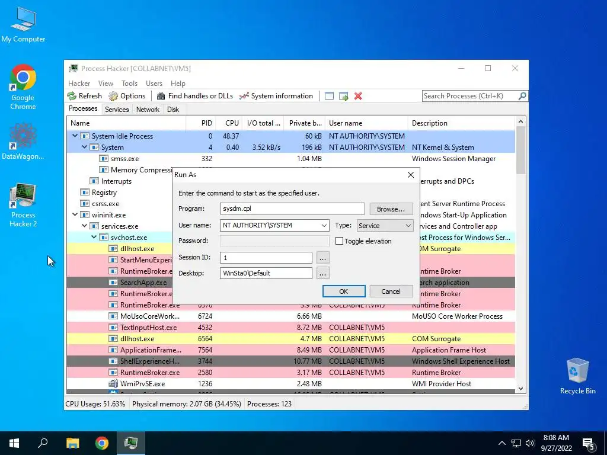This screenshot has width=607, height=455.
Task: Open the Help menu
Action: coord(178,84)
